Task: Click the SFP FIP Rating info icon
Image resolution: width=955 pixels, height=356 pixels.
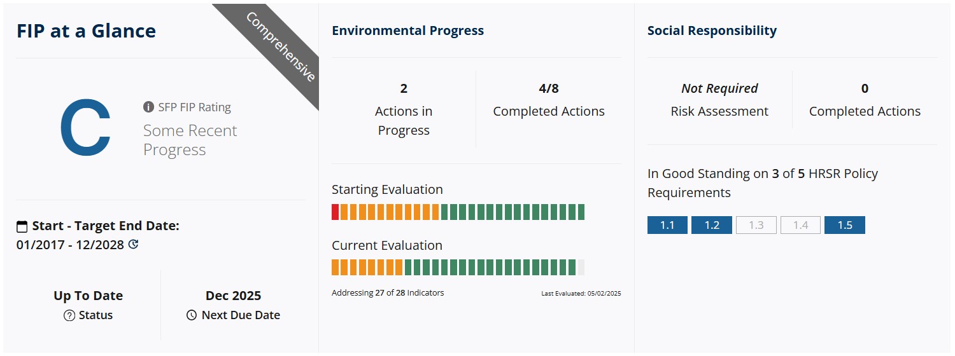Action: [149, 107]
